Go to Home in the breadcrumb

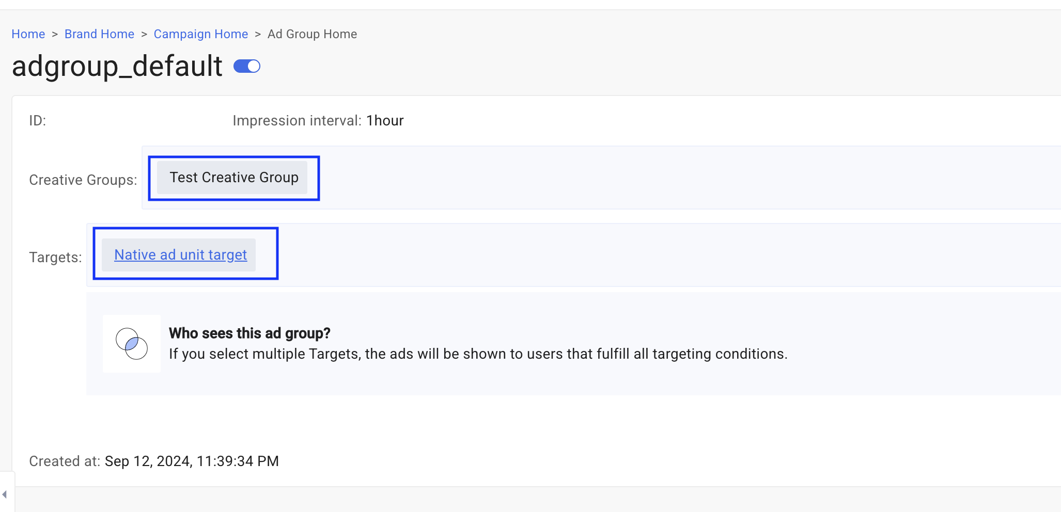28,34
